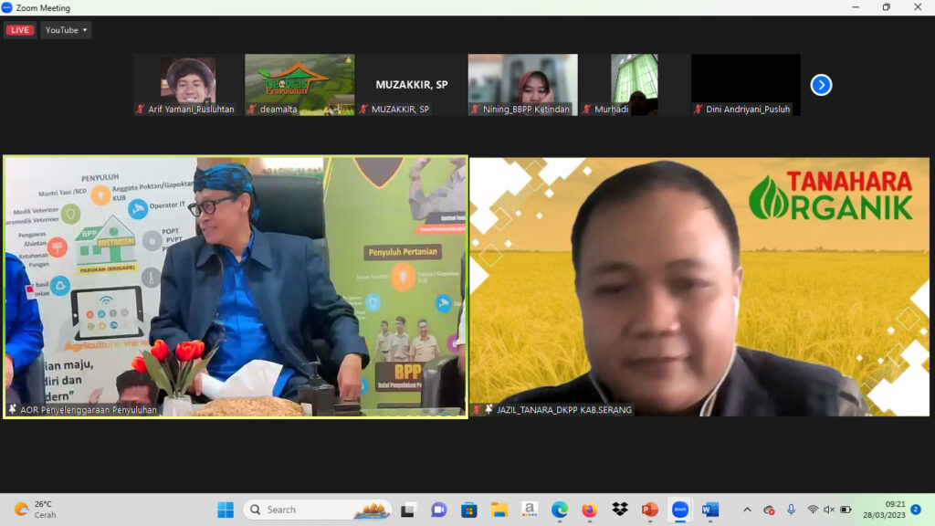Select Dini Andriyani_Pusluh participant tile
Viewport: 935px width, 526px height.
746,85
